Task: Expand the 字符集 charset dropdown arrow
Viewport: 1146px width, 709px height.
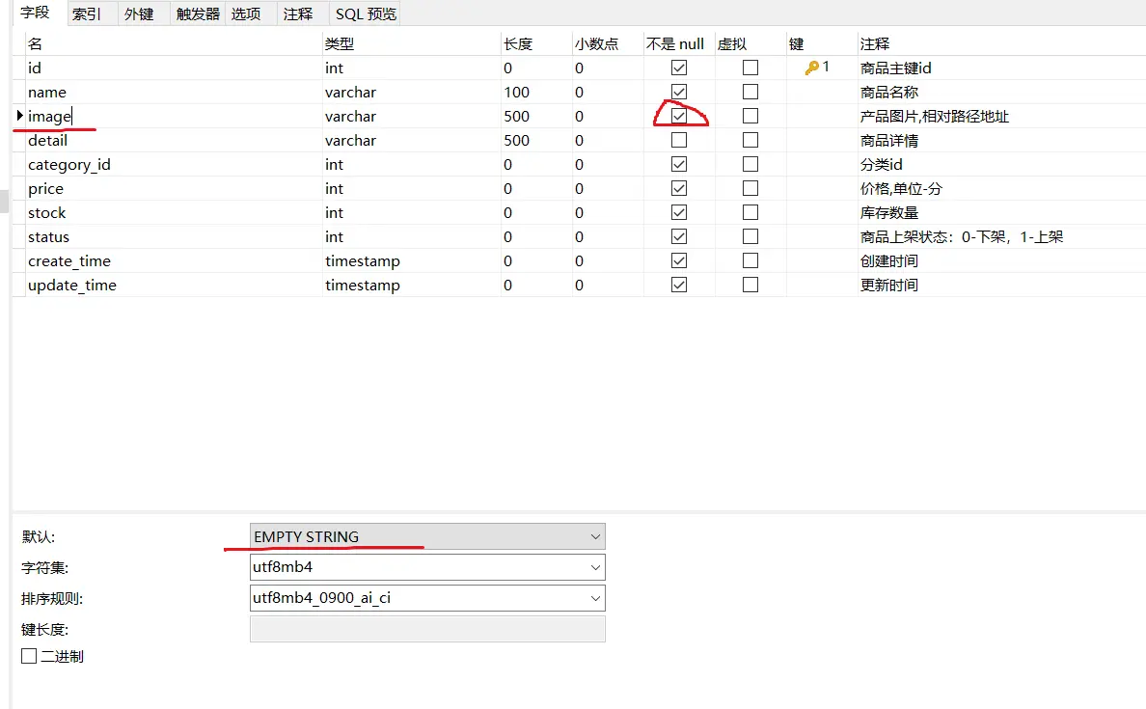Action: [x=595, y=567]
